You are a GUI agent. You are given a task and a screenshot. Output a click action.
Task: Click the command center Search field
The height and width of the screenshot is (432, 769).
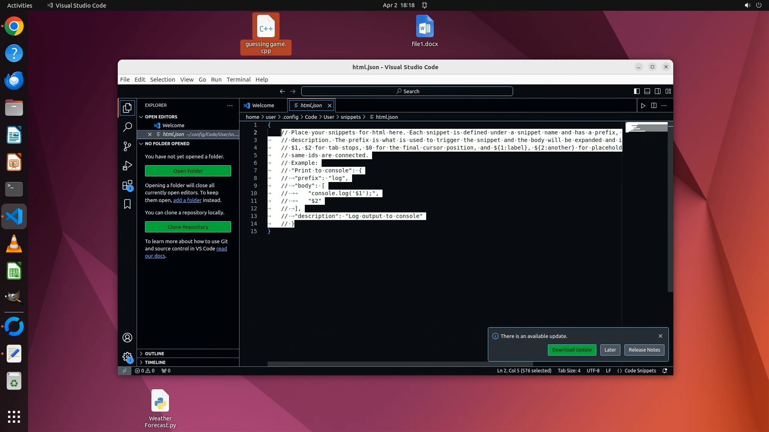click(x=407, y=91)
